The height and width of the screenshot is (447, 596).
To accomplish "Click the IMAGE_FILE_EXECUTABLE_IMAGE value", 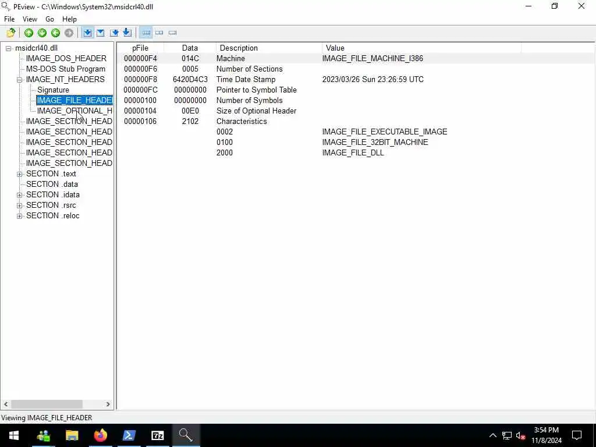I will click(385, 132).
